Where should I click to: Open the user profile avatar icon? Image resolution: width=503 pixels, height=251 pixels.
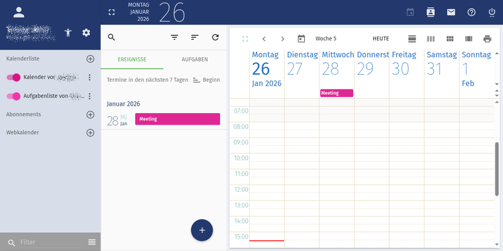pos(19,12)
